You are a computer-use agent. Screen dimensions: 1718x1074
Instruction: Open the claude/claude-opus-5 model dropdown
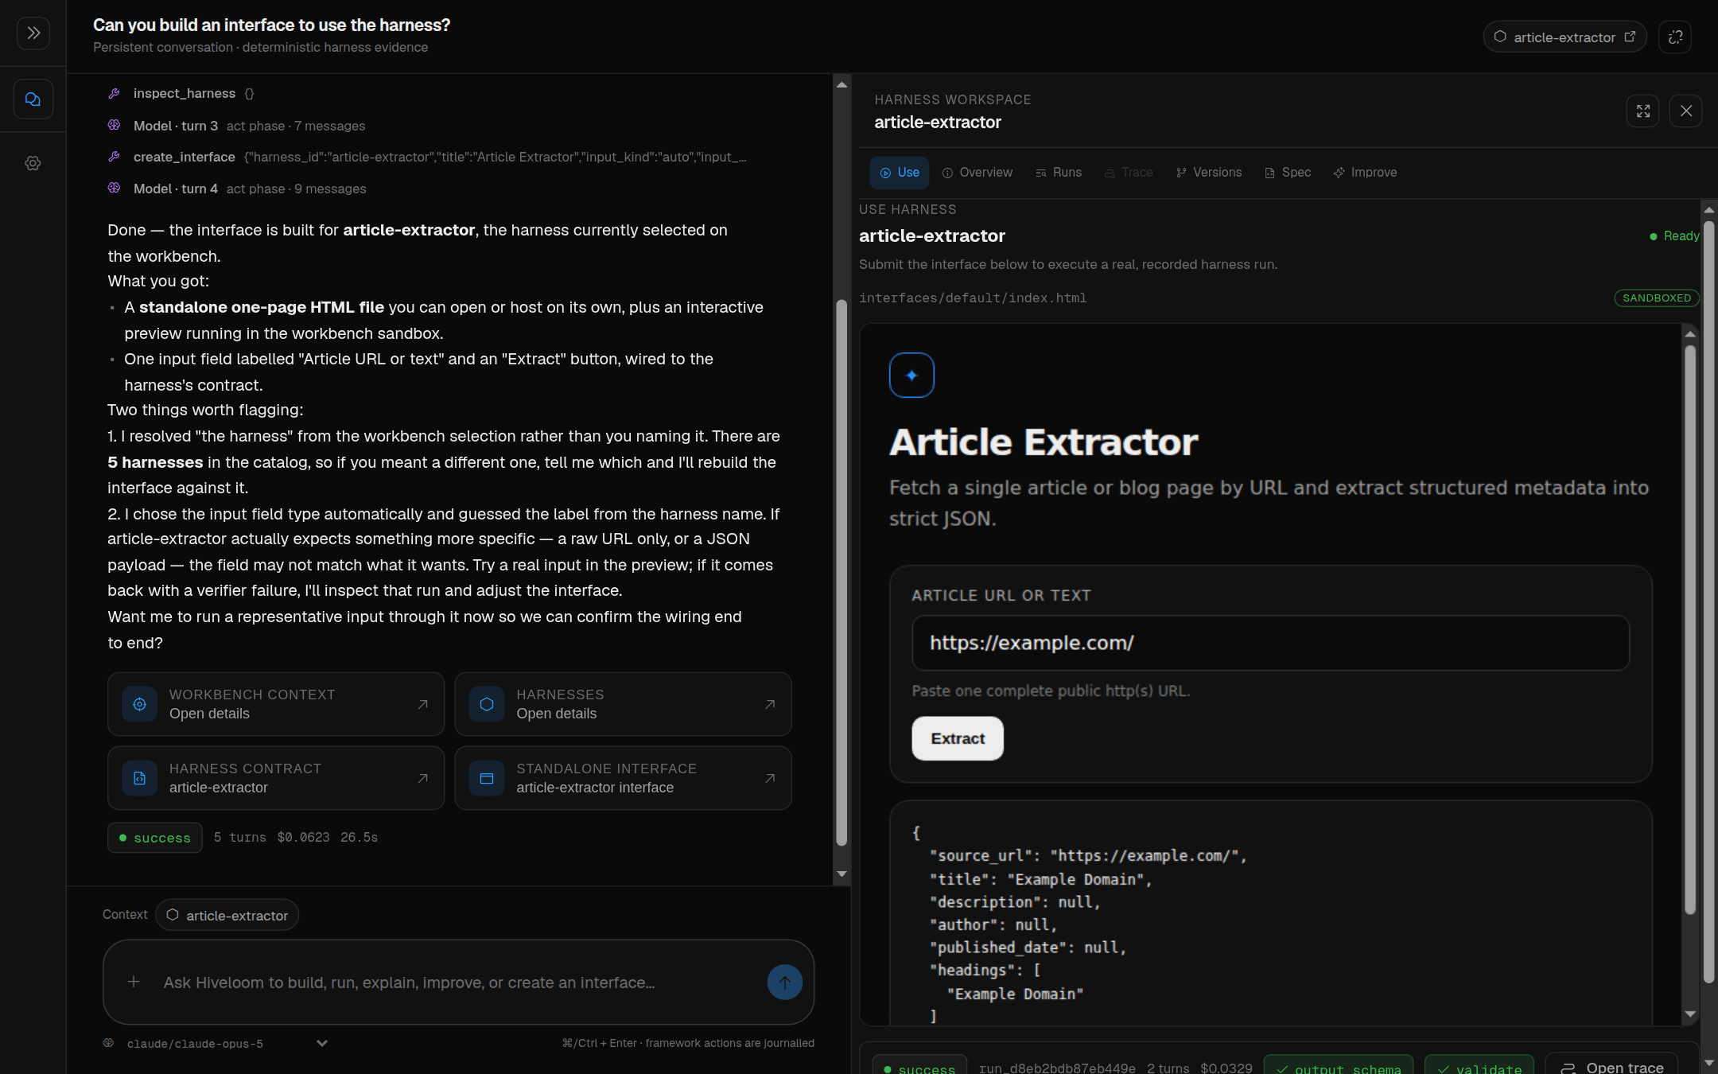(x=216, y=1043)
